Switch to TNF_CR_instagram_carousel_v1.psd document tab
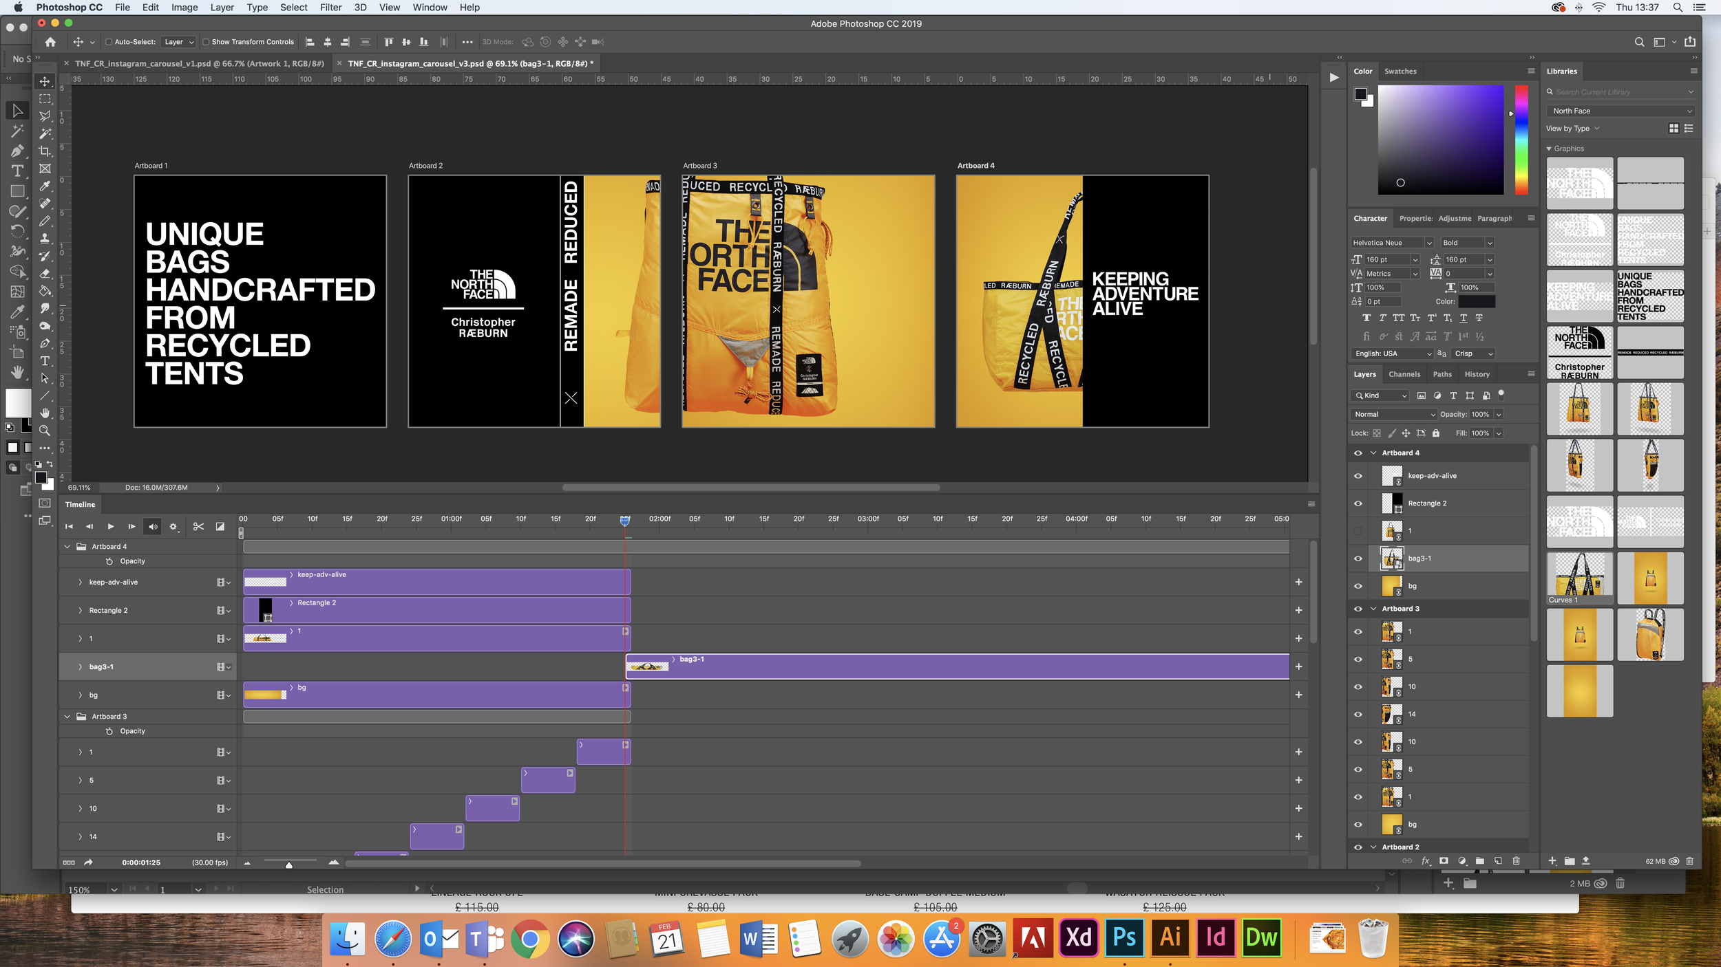 tap(200, 63)
